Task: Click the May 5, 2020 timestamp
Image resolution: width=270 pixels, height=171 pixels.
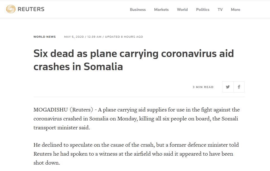Action: pos(74,37)
